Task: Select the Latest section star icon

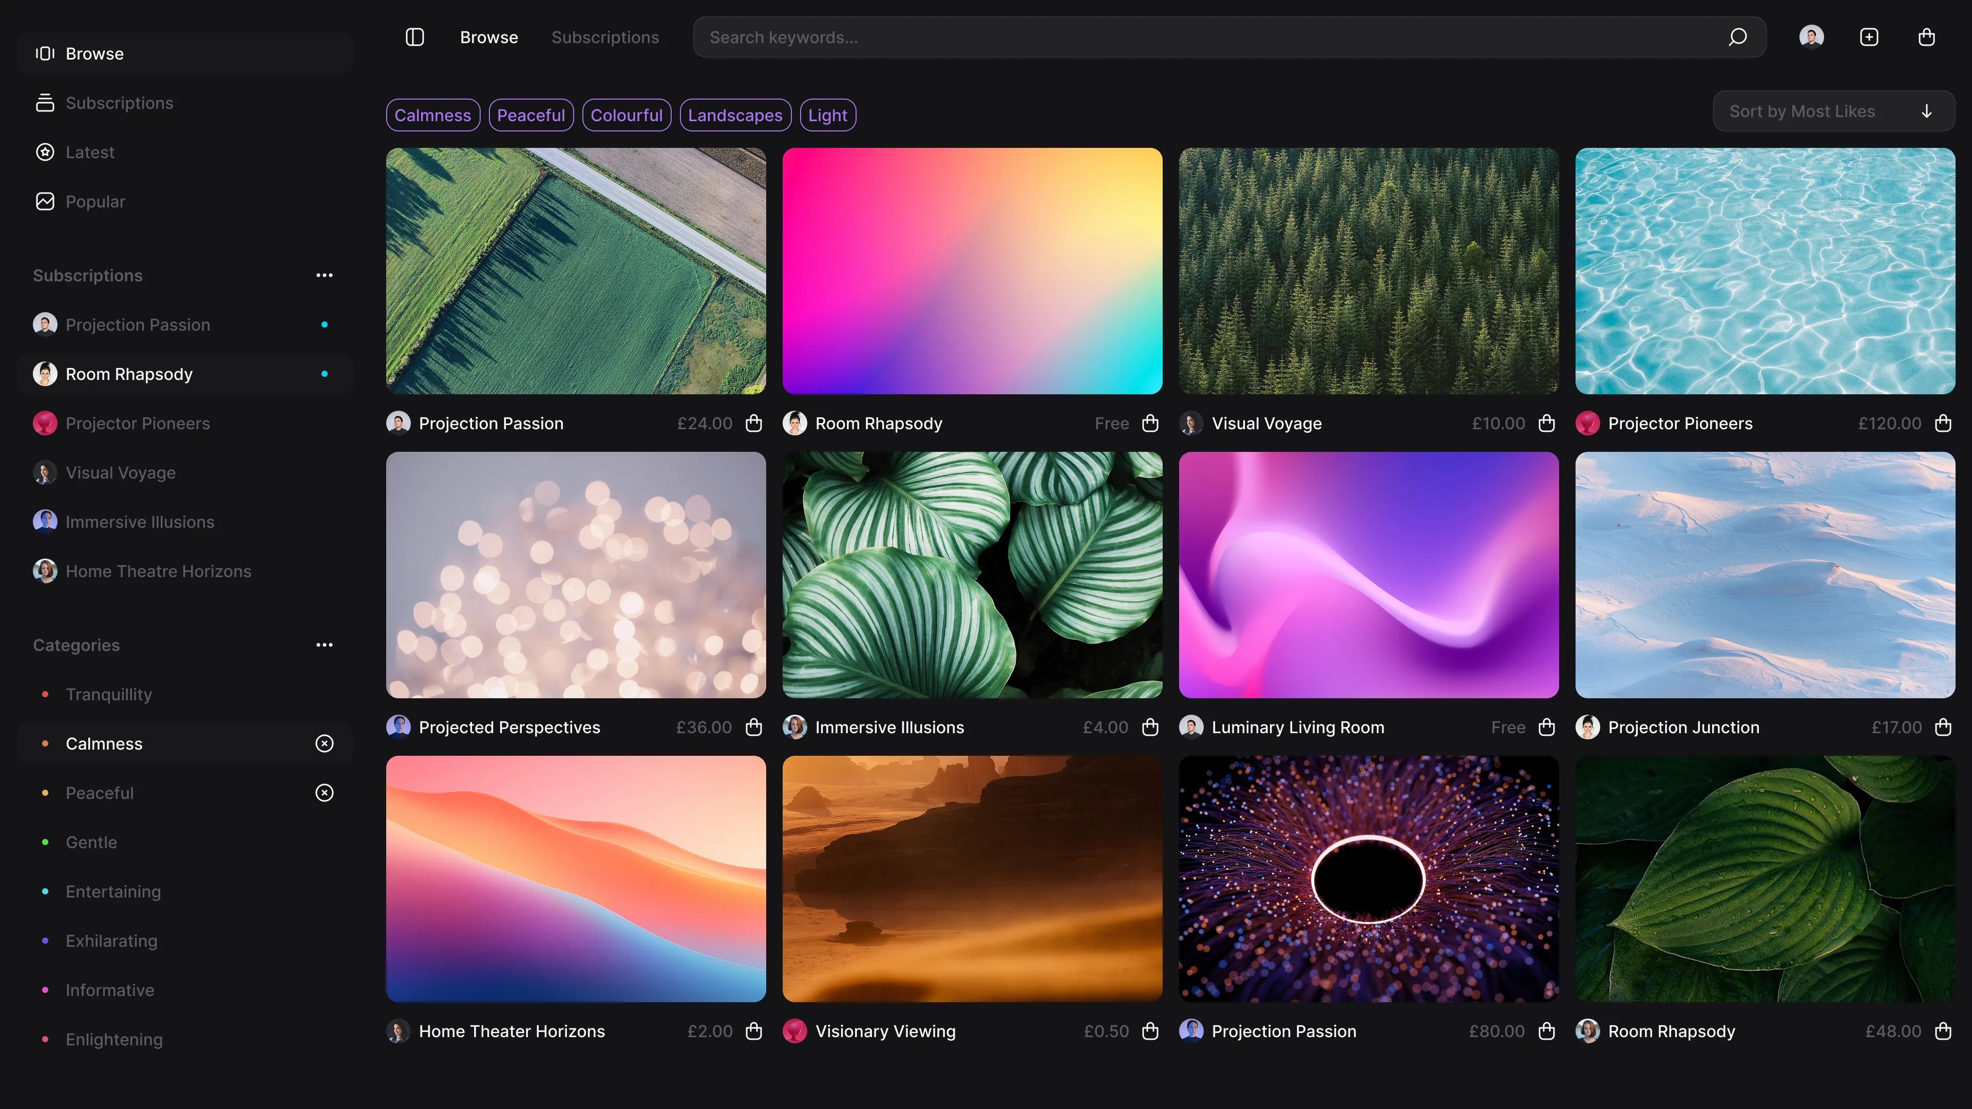Action: pos(45,151)
